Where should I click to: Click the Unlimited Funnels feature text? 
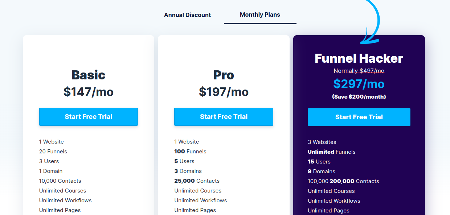coord(331,152)
